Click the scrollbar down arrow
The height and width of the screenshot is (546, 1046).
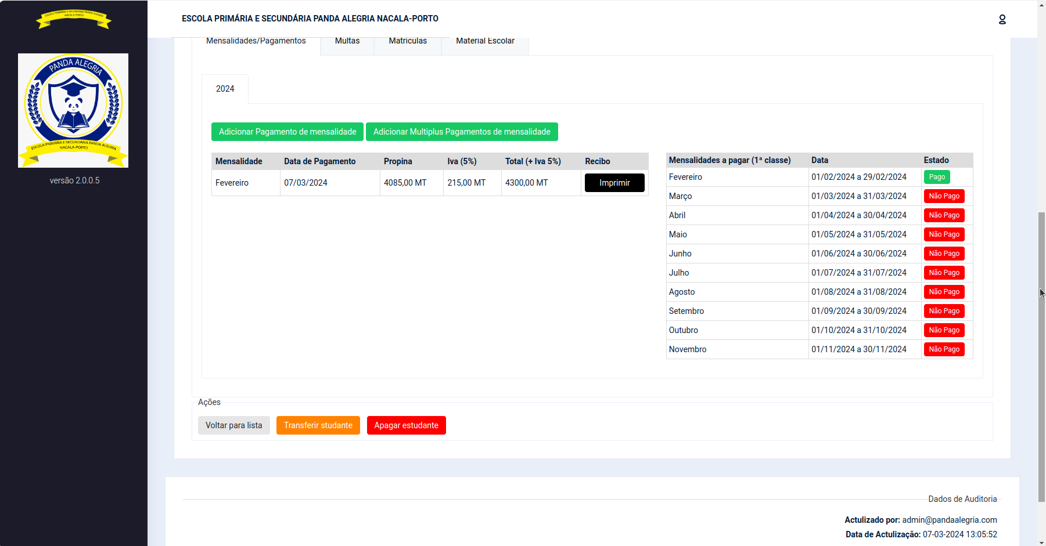pos(1041,542)
